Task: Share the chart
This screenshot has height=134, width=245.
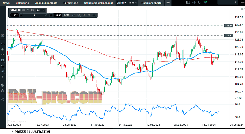Action: coord(2,99)
